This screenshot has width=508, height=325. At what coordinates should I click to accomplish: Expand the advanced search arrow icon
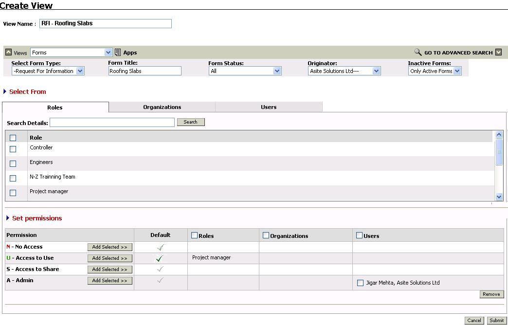click(x=498, y=53)
